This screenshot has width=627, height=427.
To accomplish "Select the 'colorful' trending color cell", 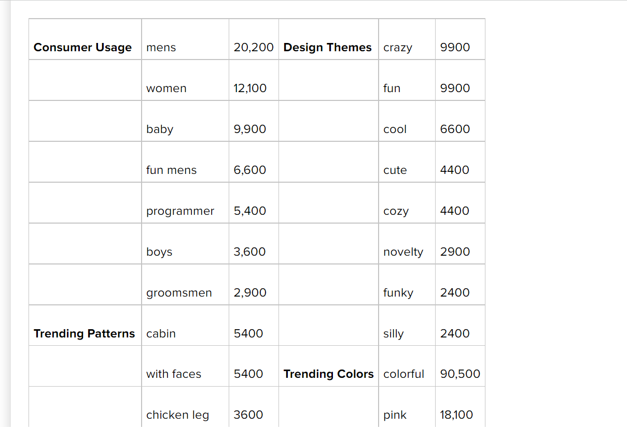I will (407, 366).
